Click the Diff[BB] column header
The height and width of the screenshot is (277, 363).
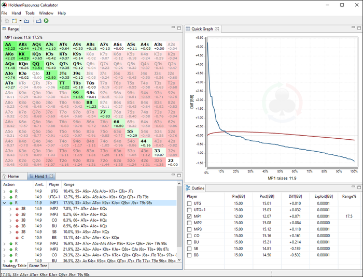pos(295,197)
